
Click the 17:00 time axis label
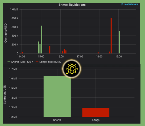pos(80,57)
